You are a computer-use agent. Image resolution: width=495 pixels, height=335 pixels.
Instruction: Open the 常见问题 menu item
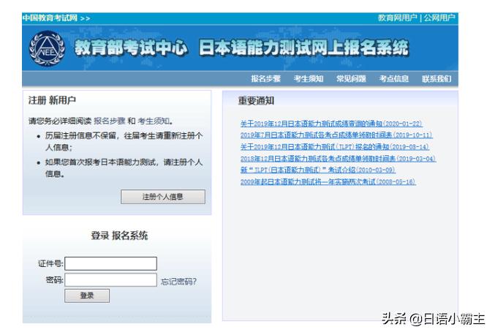click(x=351, y=78)
